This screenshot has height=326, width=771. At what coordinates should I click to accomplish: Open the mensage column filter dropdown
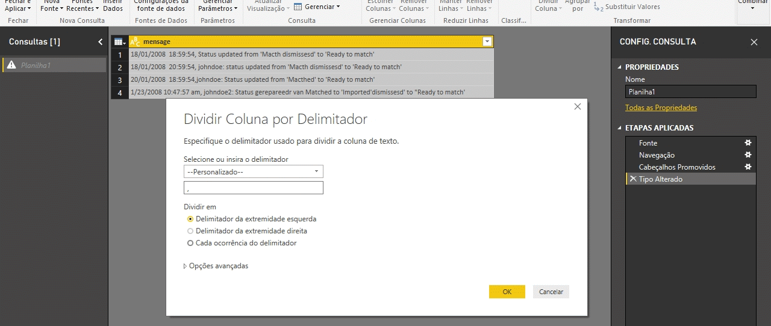point(487,42)
